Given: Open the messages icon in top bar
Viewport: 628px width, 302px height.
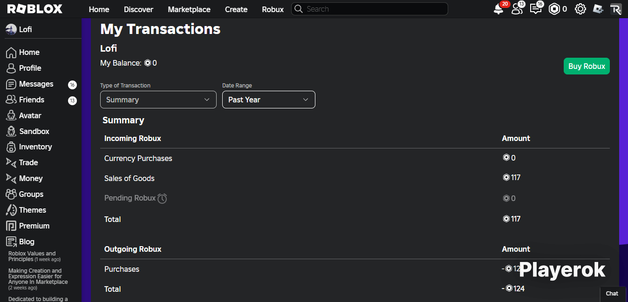Looking at the screenshot, I should 536,9.
